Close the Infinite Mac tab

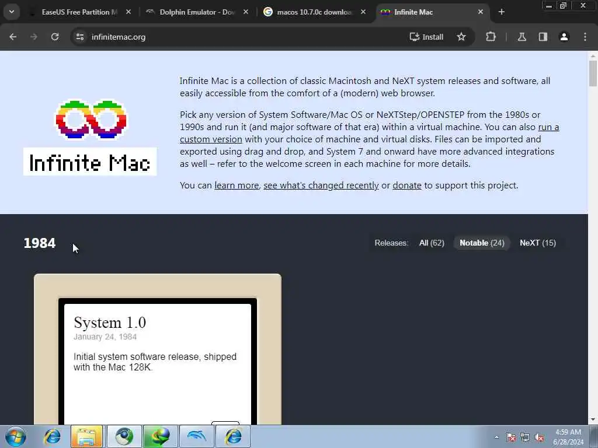coord(481,12)
